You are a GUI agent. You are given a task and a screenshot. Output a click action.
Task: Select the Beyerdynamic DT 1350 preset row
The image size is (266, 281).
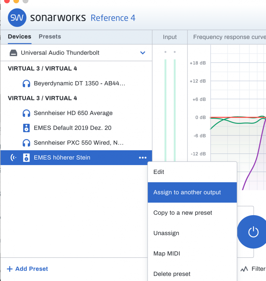pos(76,83)
